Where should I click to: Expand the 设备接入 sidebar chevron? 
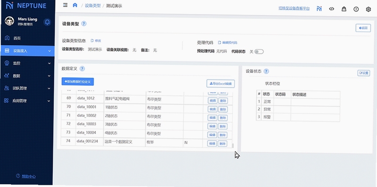49,51
